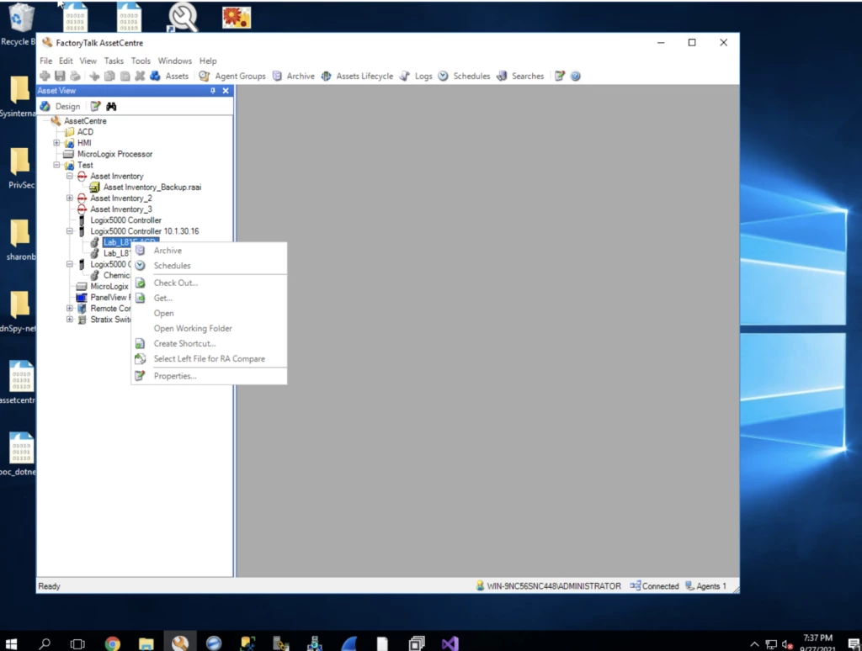Collapse the Test folder node
The width and height of the screenshot is (862, 651).
point(57,166)
